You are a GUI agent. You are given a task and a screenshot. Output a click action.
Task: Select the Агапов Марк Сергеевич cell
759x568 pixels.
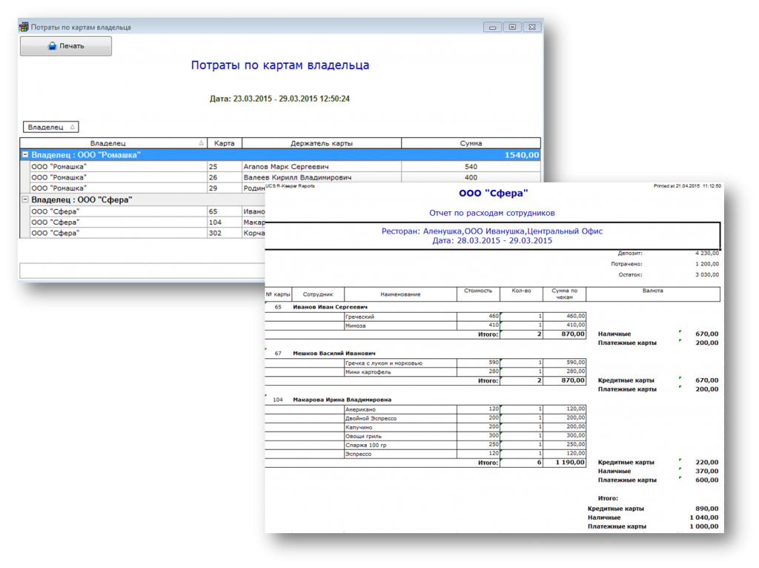tap(322, 167)
